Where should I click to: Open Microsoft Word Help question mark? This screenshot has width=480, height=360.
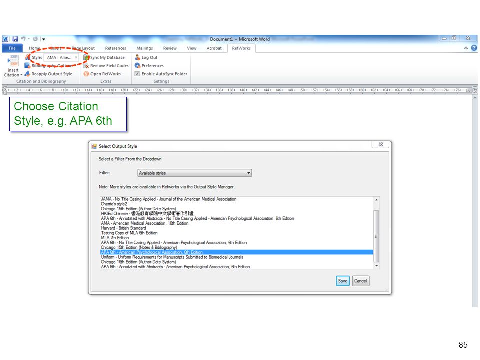(474, 48)
